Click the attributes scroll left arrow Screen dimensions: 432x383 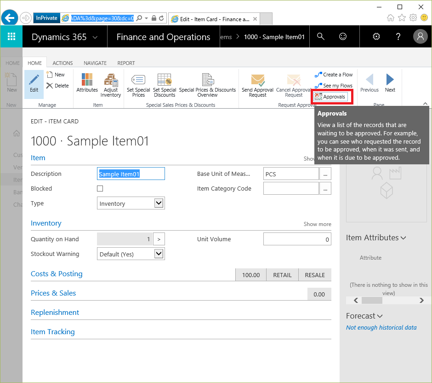(x=356, y=301)
